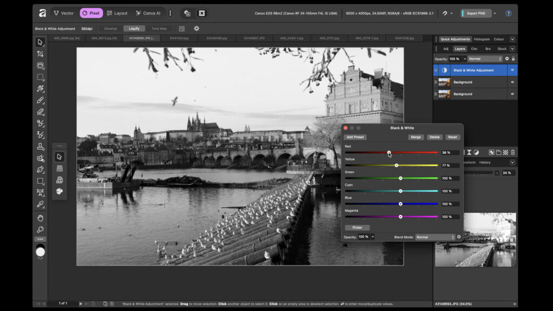The image size is (553, 311).
Task: Expand the Layers panel options chevron
Action: (x=511, y=49)
